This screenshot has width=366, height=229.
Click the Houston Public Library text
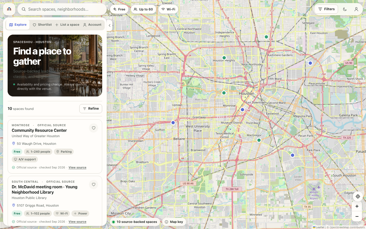(x=29, y=198)
